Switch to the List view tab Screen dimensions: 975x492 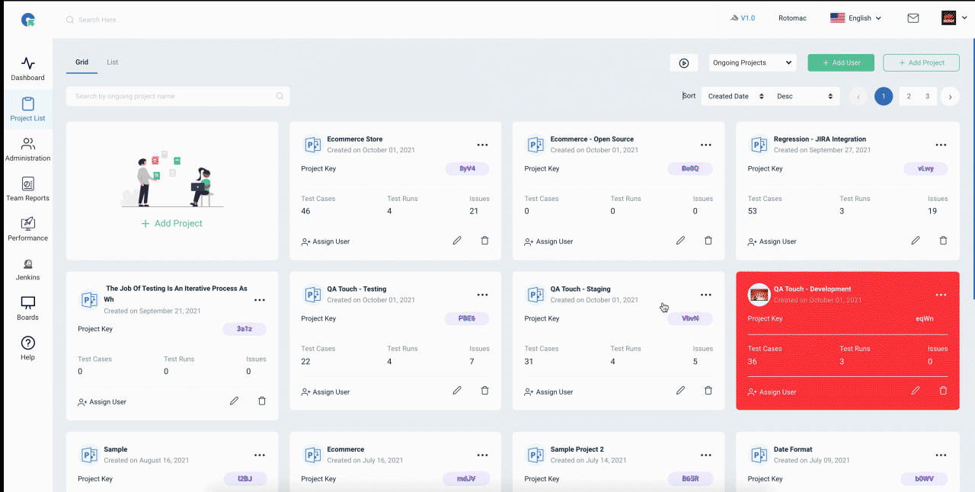click(x=113, y=62)
